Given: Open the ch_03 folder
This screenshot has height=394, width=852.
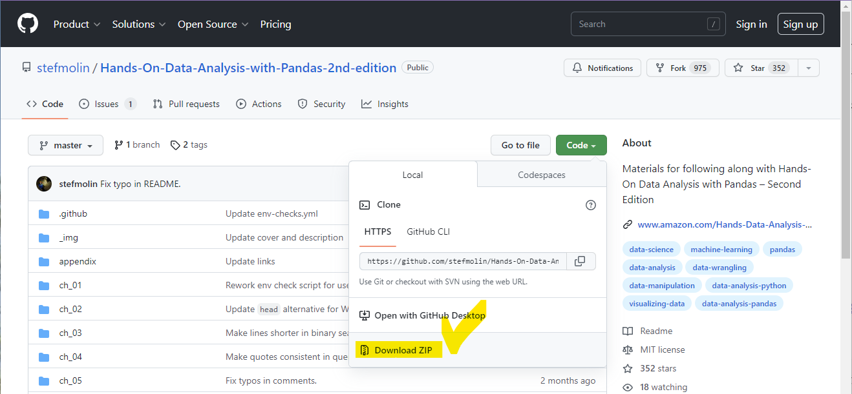Looking at the screenshot, I should tap(70, 333).
